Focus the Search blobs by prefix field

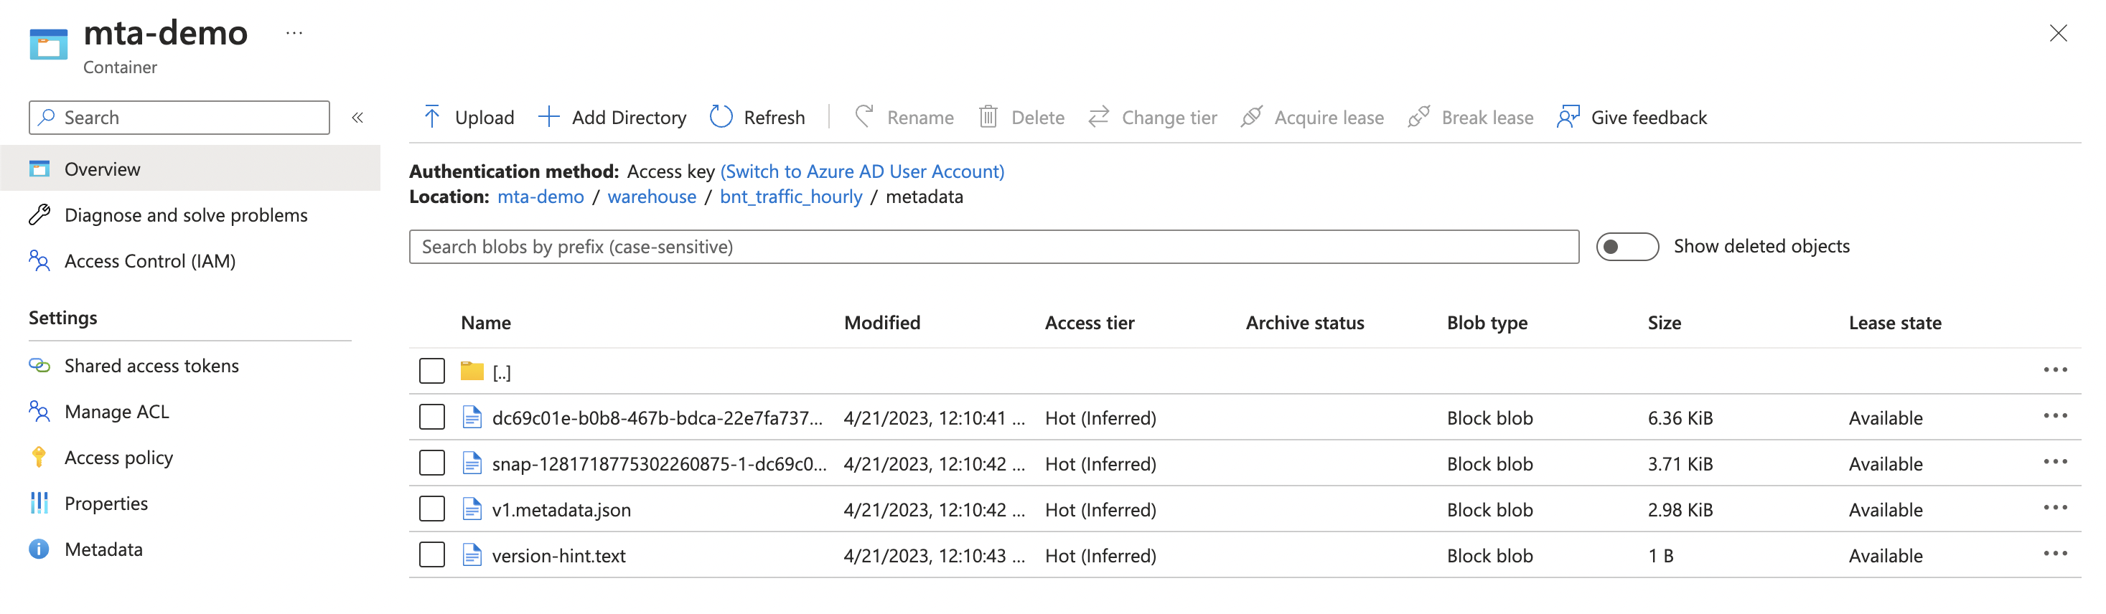[993, 247]
